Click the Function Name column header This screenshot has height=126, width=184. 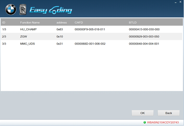coord(30,22)
